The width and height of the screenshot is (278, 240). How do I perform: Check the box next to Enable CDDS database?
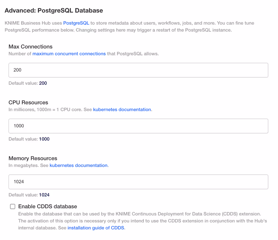point(13,206)
